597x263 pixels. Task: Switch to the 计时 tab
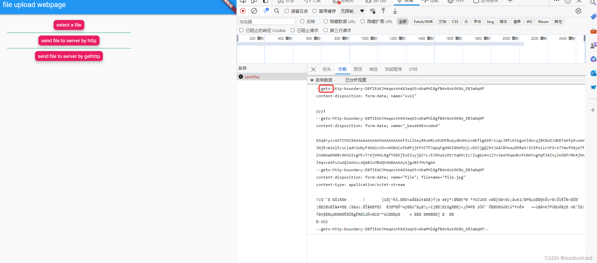[413, 69]
